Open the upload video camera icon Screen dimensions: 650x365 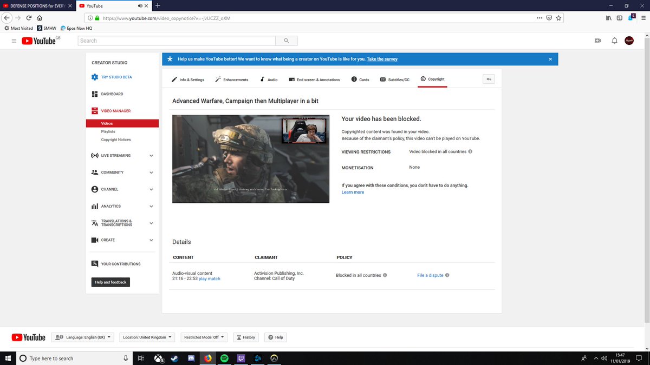point(598,41)
